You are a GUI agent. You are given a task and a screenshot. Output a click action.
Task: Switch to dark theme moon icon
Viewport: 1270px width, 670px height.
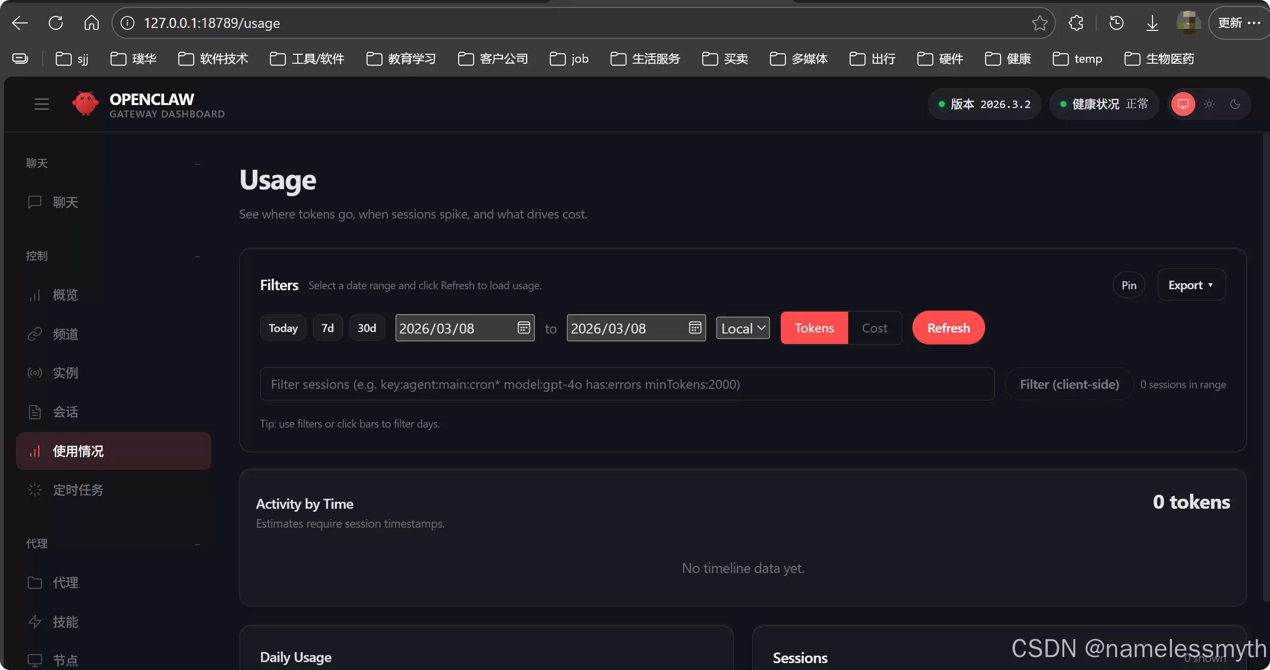(1235, 104)
